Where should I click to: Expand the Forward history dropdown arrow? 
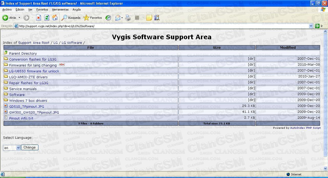(x=32, y=18)
